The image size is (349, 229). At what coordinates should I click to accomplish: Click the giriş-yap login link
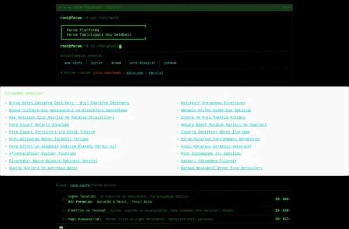(135, 73)
